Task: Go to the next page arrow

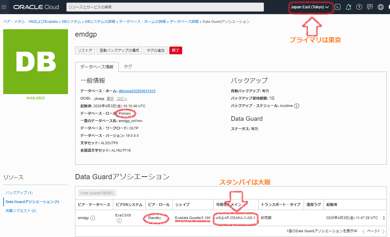Action: click(383, 231)
